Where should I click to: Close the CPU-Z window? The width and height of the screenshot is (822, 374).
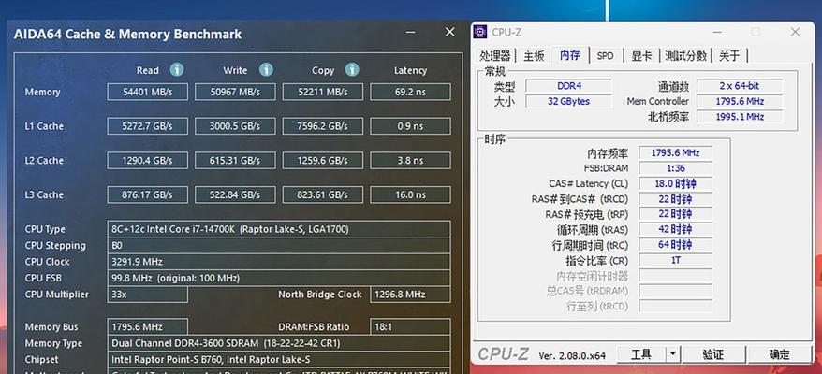pyautogui.click(x=795, y=33)
